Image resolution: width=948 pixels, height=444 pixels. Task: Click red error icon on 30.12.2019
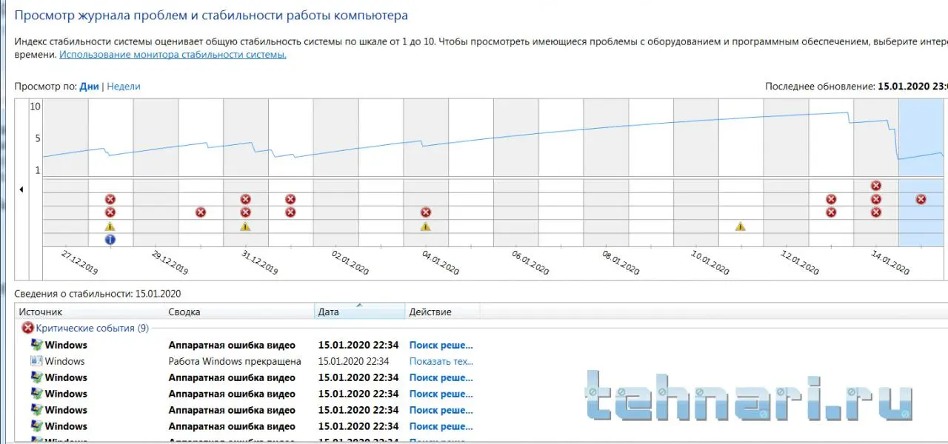click(x=201, y=212)
